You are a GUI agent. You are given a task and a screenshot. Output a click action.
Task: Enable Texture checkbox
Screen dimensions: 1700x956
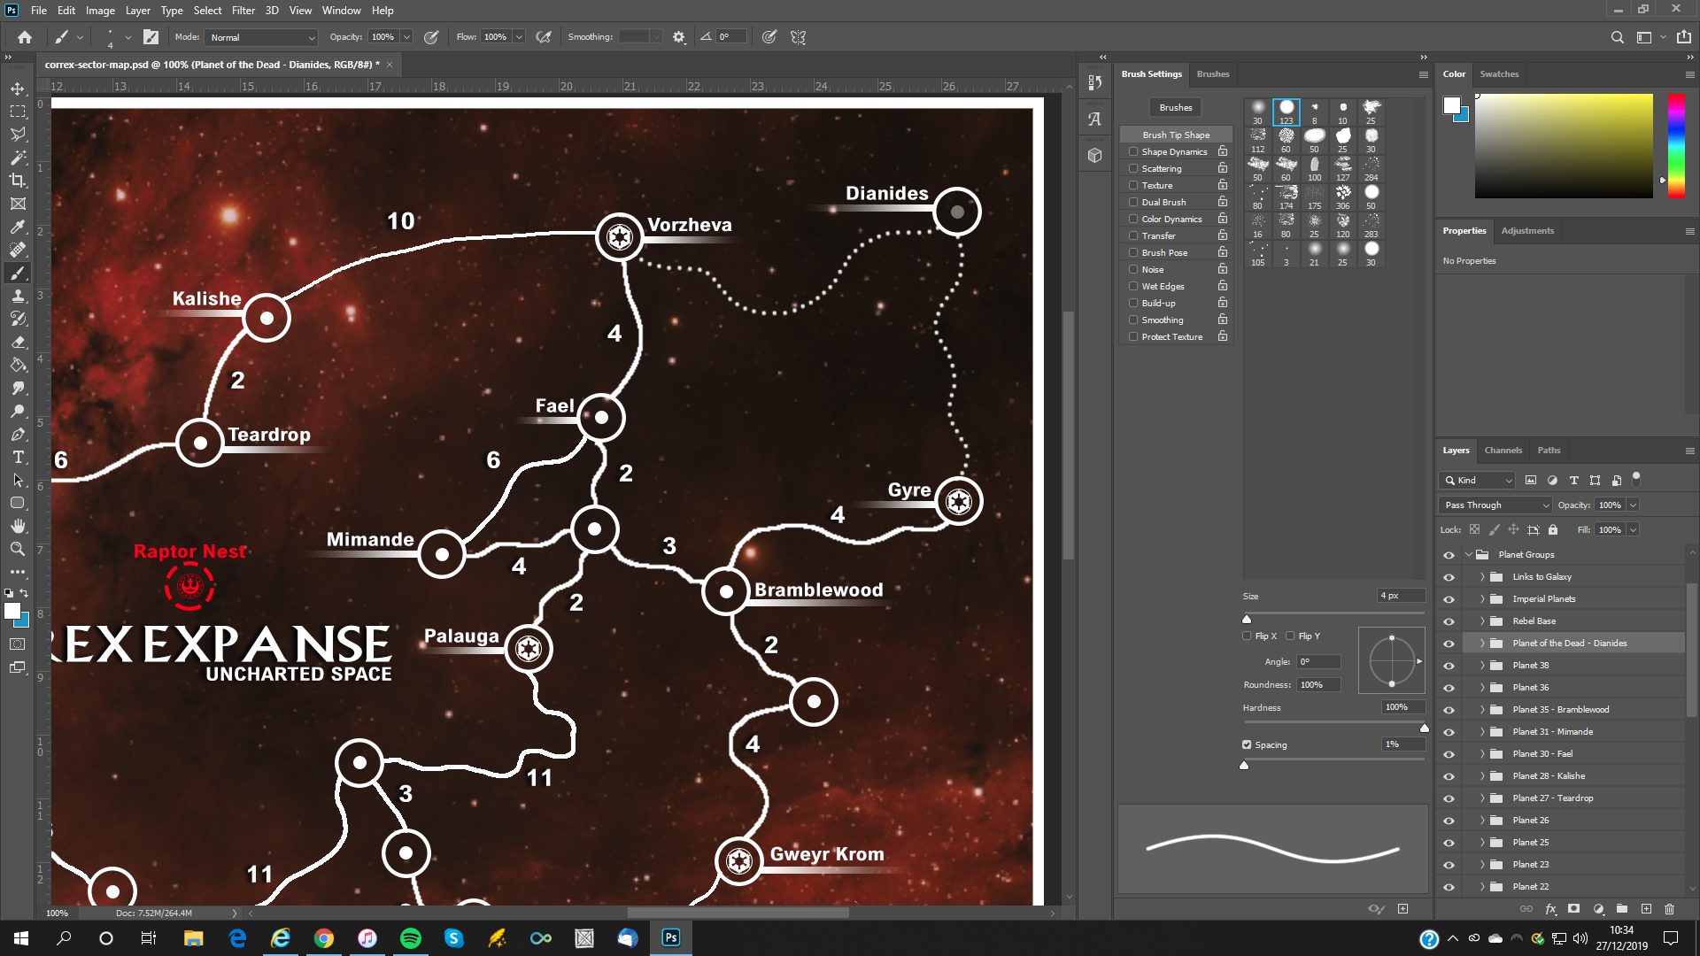pos(1133,185)
